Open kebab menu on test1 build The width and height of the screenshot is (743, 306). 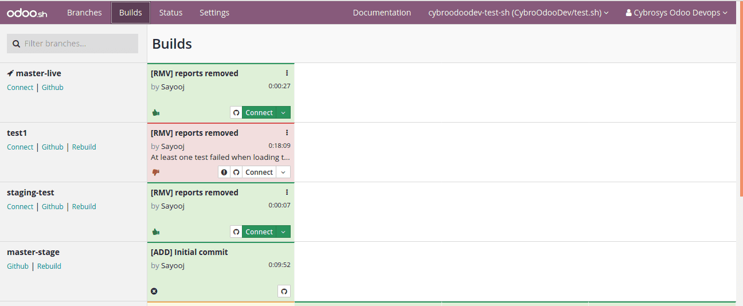[x=287, y=133]
